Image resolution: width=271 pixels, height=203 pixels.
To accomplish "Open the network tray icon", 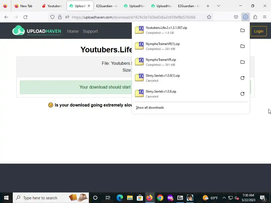I will click(x=231, y=198).
